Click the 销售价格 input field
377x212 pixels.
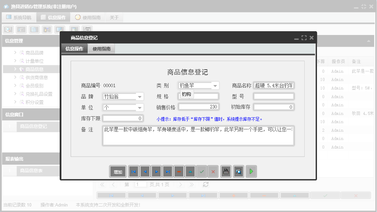point(198,107)
